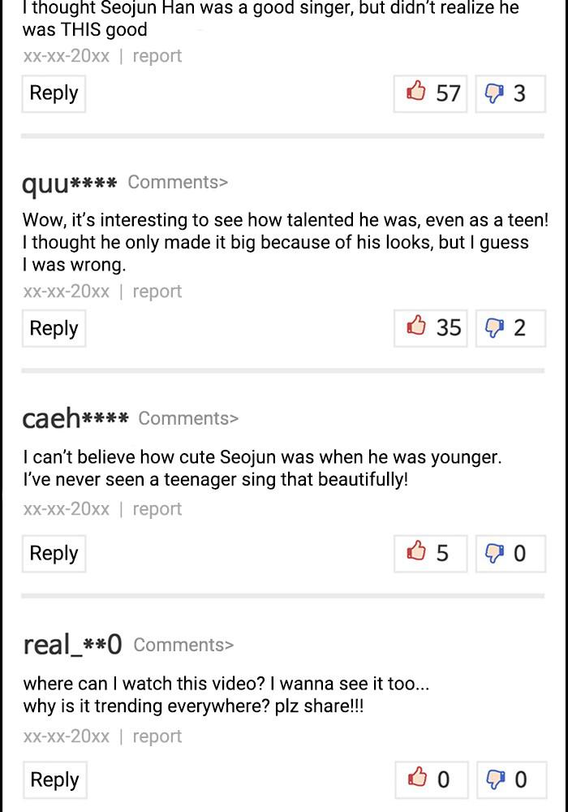
Task: Report real_**0's comment
Action: [x=157, y=736]
